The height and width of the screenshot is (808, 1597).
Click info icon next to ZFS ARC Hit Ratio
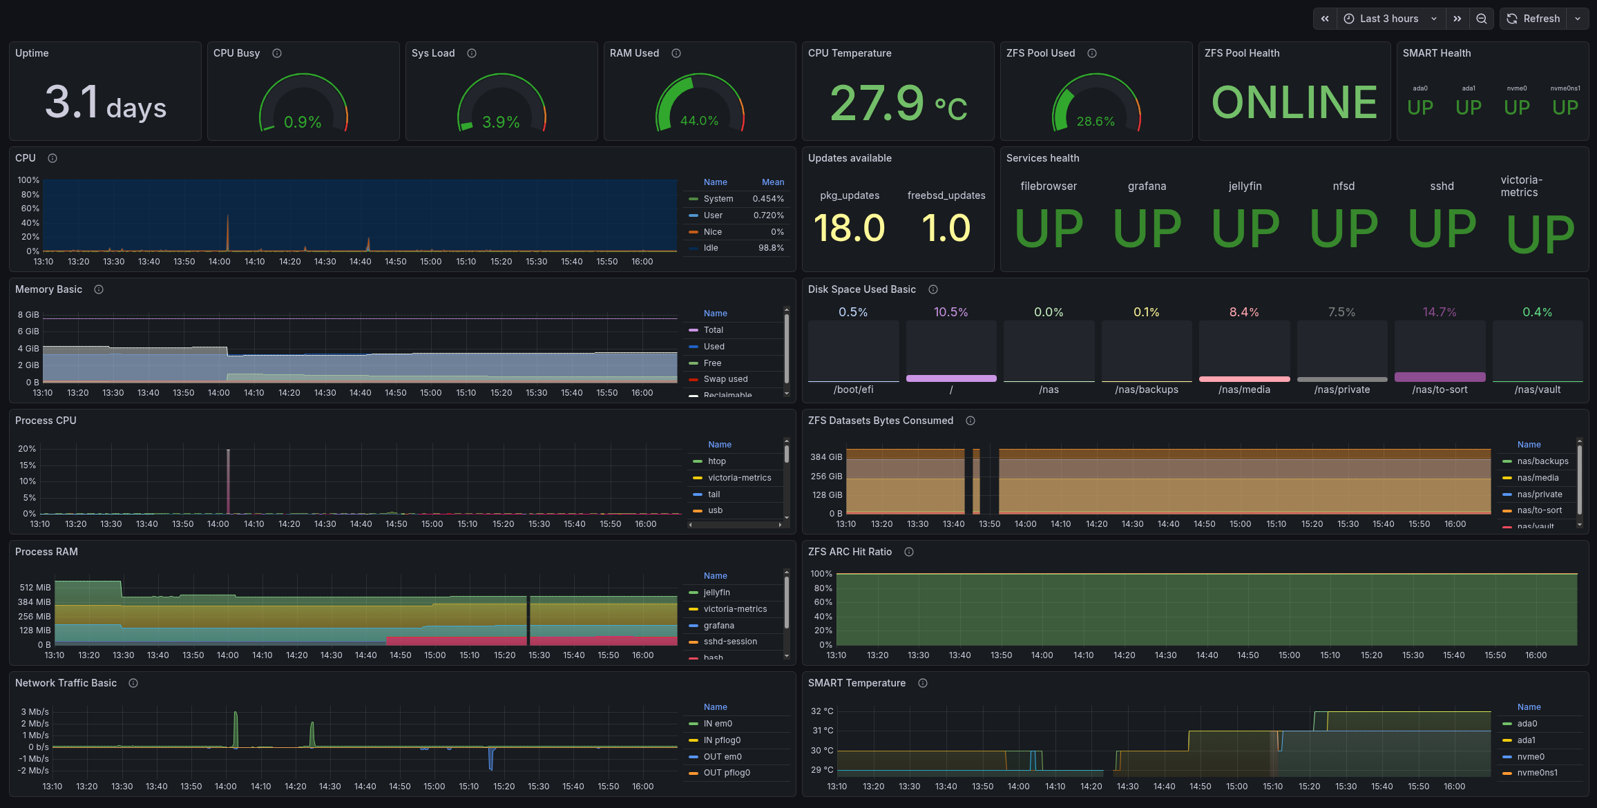[909, 552]
